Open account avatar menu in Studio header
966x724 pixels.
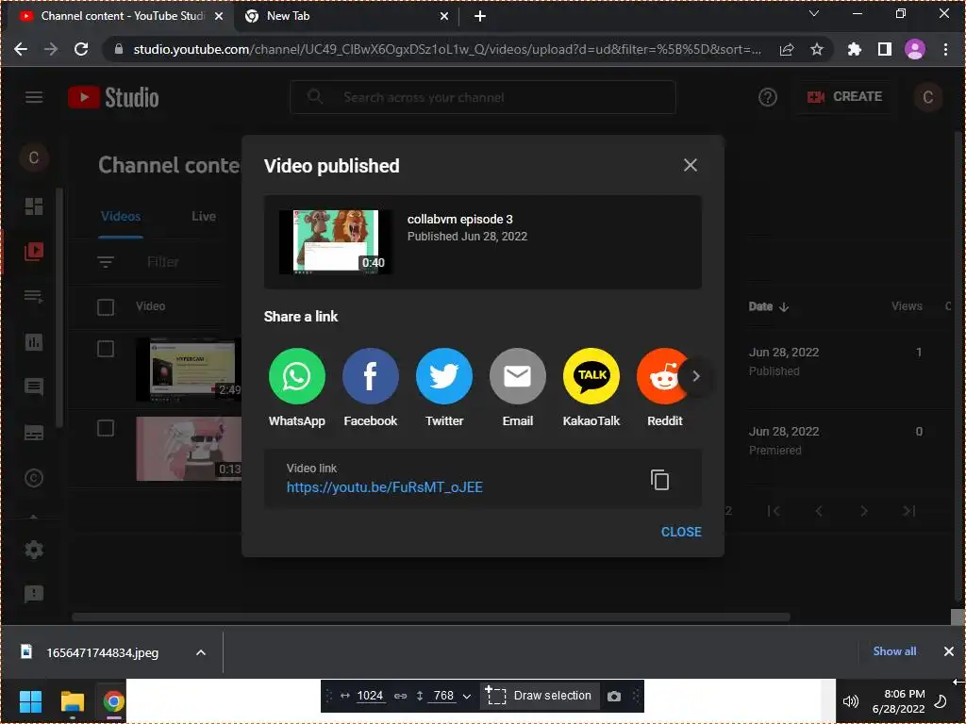point(928,97)
